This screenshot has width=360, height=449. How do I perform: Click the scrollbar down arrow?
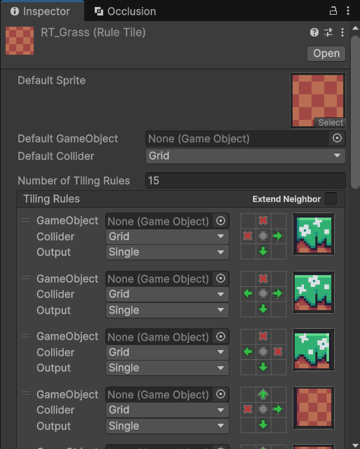click(355, 445)
